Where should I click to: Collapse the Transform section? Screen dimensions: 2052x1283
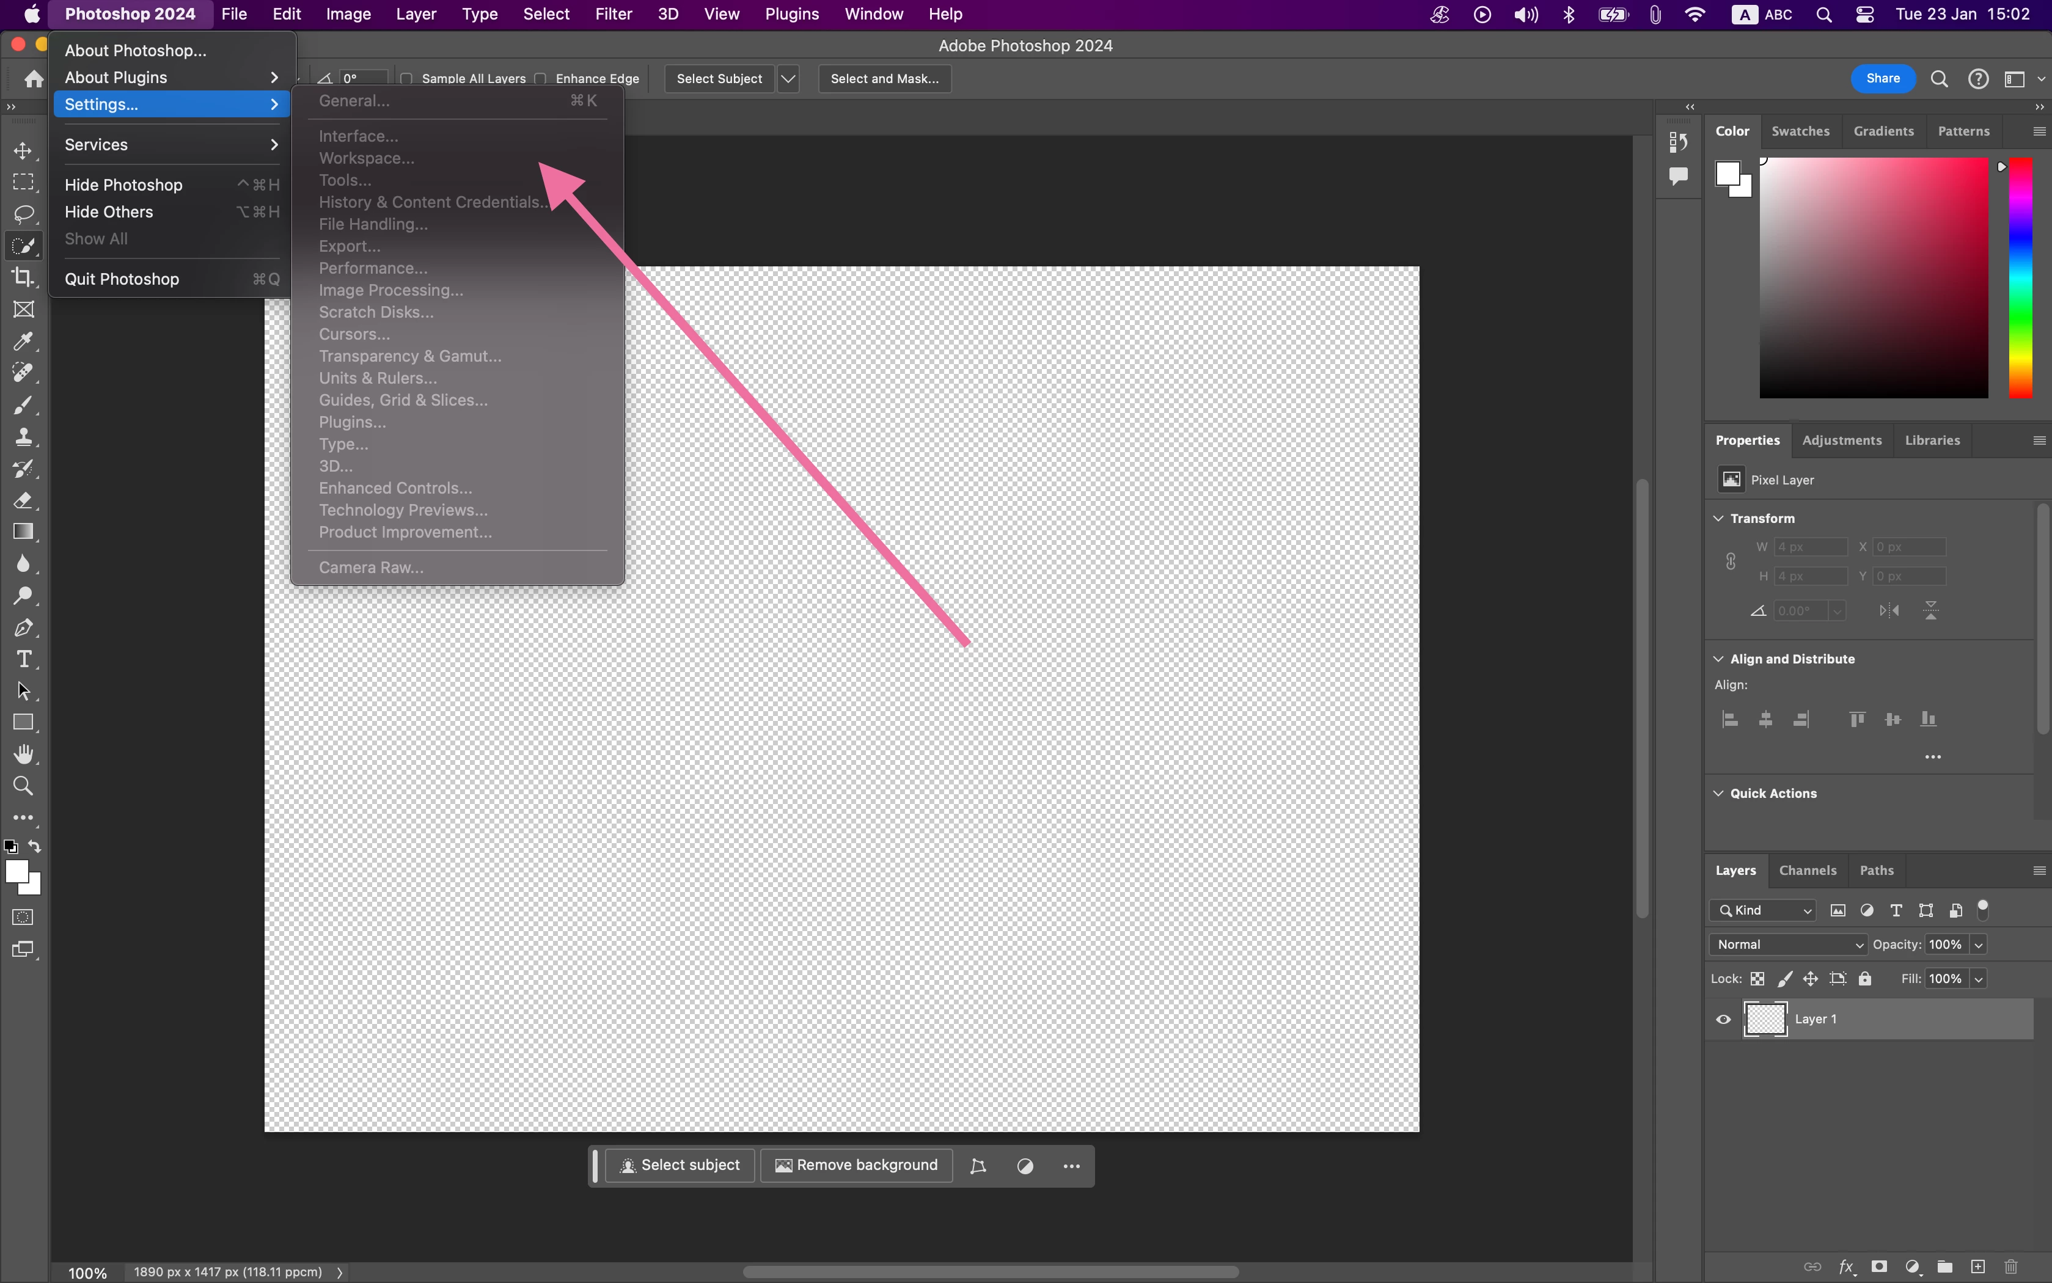click(x=1718, y=519)
